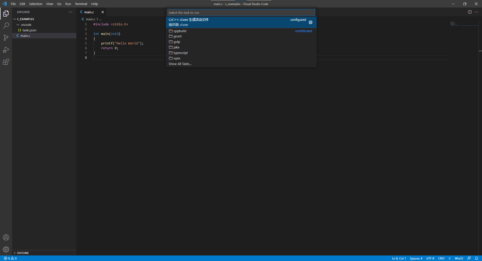Close the main.c editor tab

pos(103,12)
